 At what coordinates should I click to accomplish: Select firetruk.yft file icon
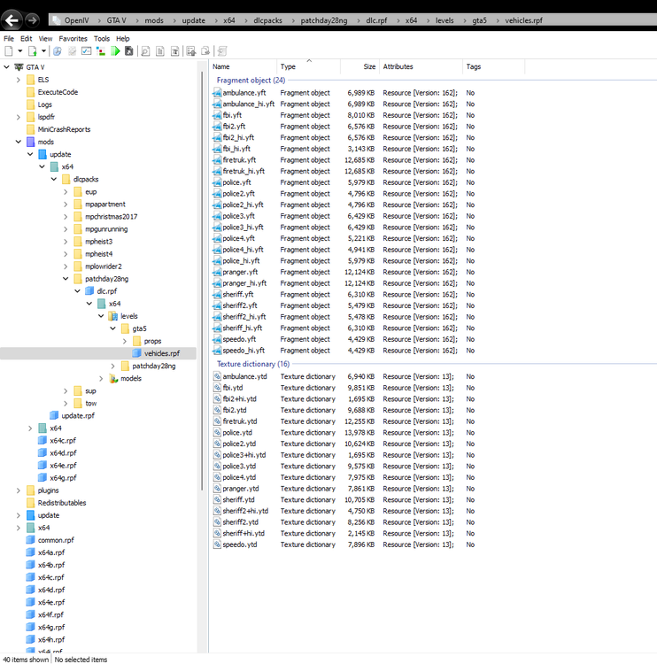[217, 160]
